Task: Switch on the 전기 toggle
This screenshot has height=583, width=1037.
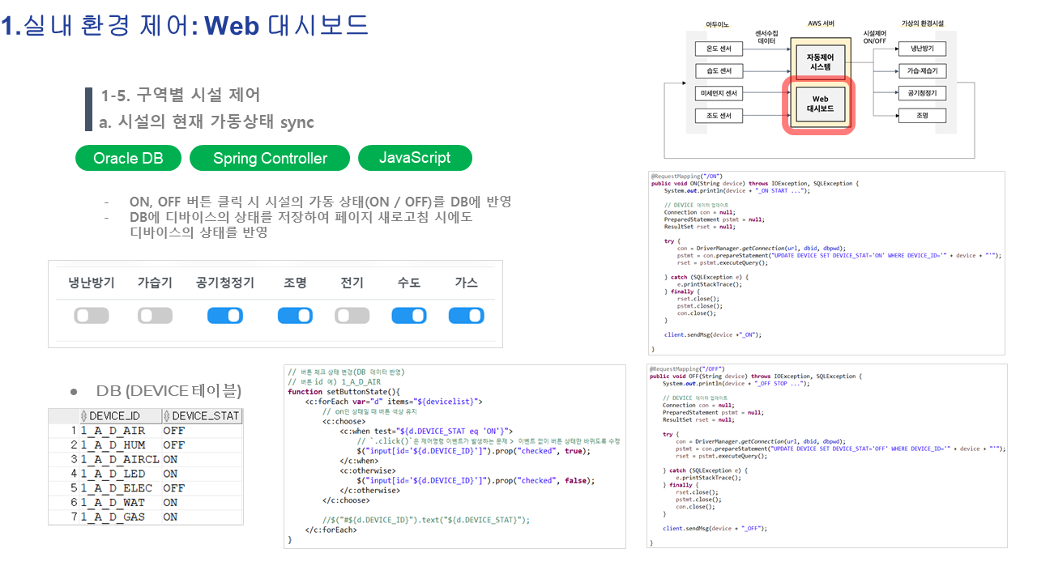Action: [352, 316]
